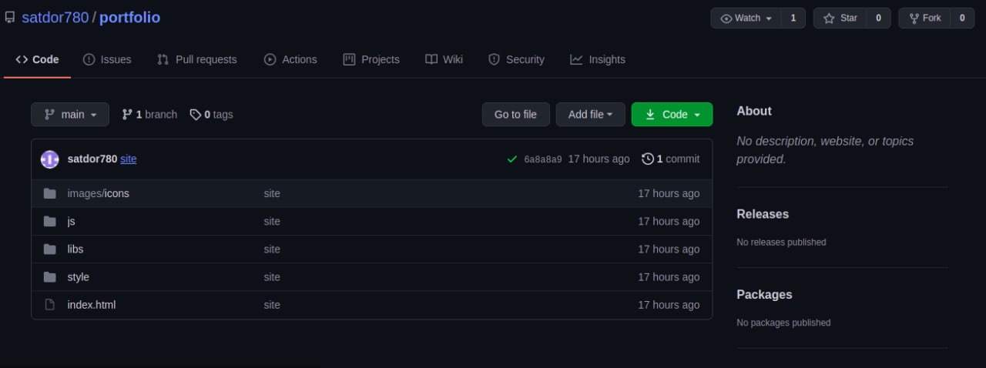This screenshot has width=986, height=368.
Task: Expand the main branch selector
Action: [70, 114]
